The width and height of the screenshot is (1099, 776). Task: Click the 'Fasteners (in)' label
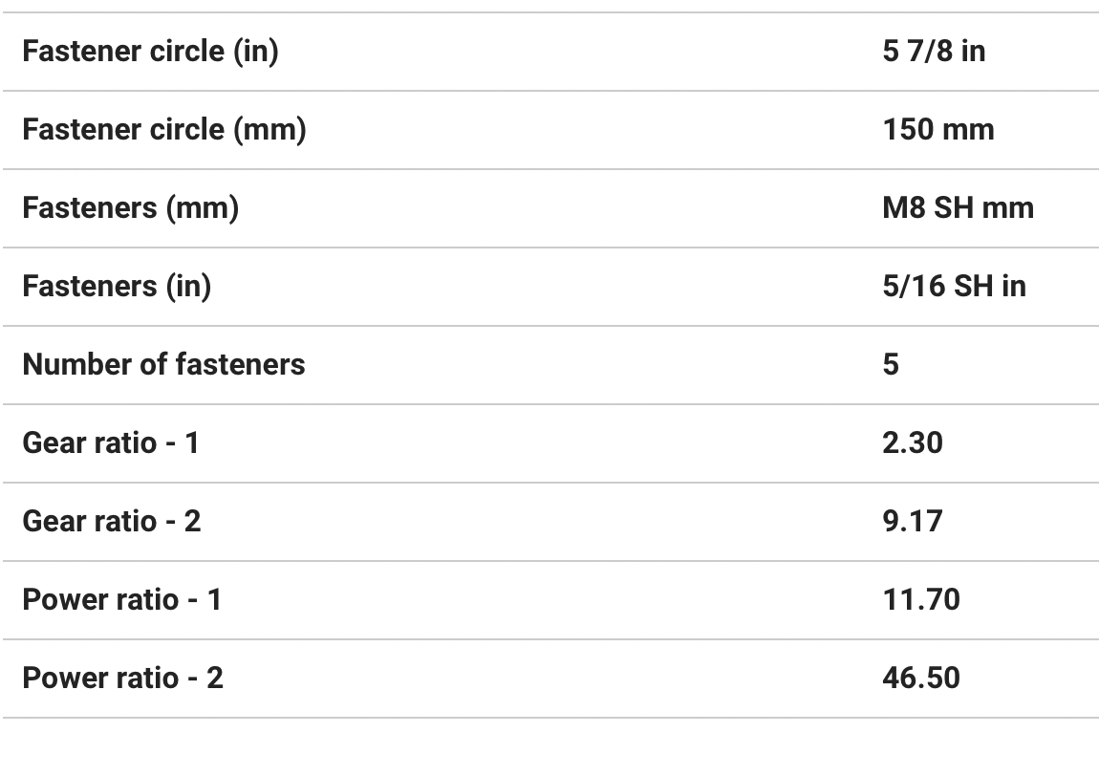117,287
